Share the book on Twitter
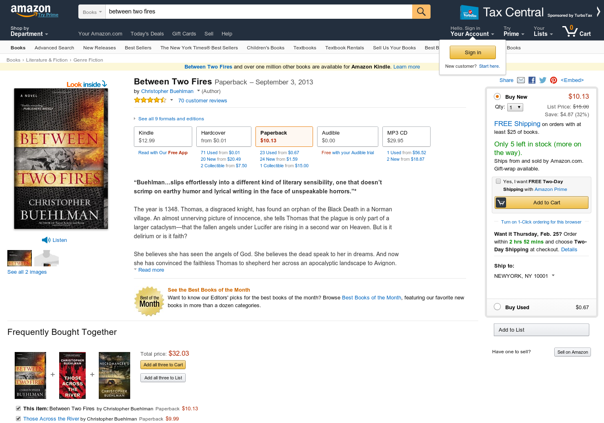Screen dimensions: 604x423 click(543, 80)
